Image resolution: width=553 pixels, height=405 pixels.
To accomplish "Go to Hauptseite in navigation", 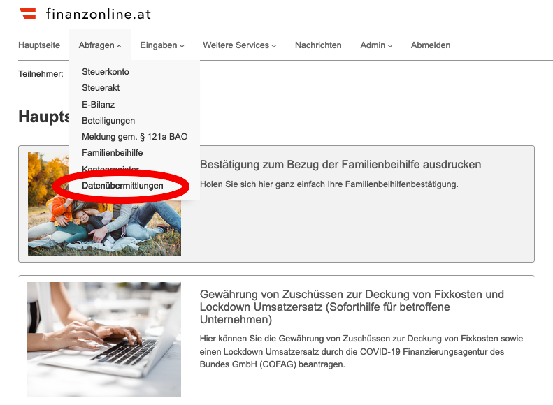I will click(39, 45).
